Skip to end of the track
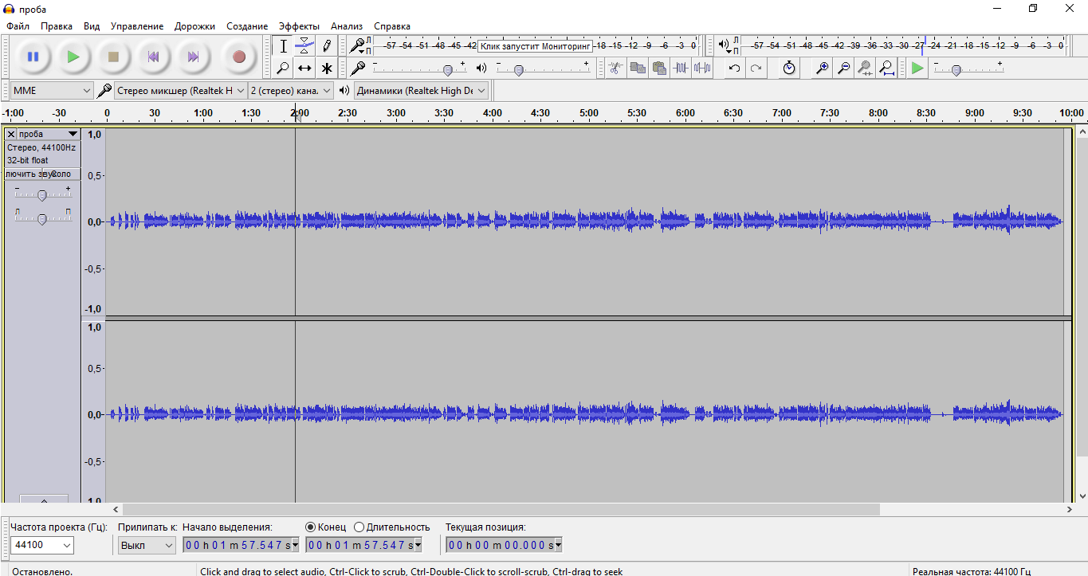The width and height of the screenshot is (1088, 576). pos(193,57)
